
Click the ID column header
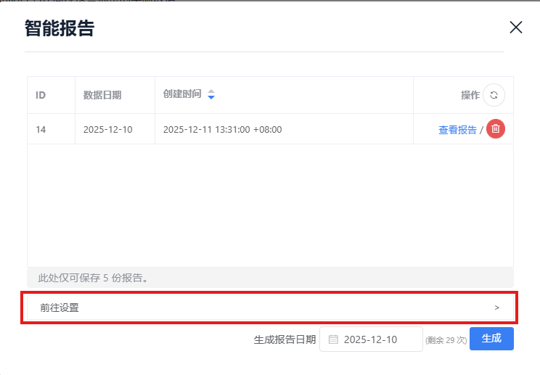[41, 95]
